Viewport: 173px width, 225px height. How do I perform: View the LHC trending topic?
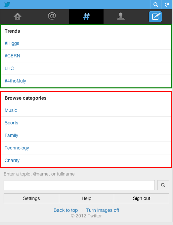click(x=9, y=68)
